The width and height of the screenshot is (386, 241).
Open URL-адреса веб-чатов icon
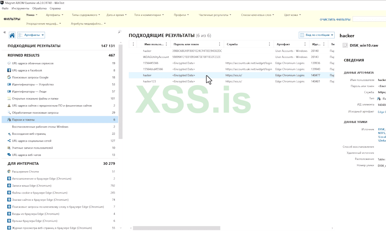tap(9, 155)
